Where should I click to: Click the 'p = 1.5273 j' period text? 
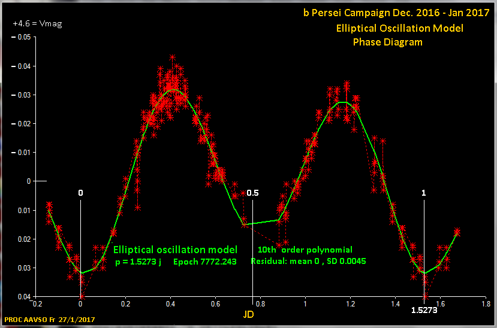pos(138,262)
